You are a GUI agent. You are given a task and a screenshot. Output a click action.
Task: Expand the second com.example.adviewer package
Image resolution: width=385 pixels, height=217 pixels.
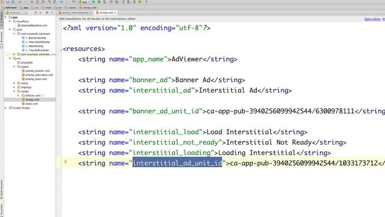pyautogui.click(x=14, y=54)
